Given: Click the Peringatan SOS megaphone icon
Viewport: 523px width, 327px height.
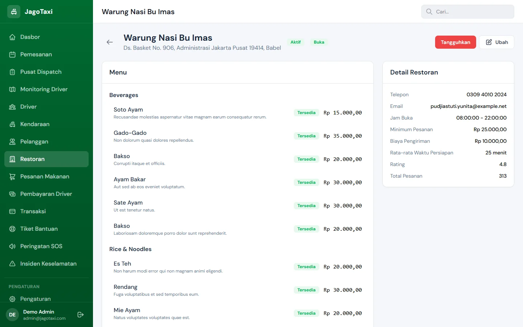Looking at the screenshot, I should pyautogui.click(x=12, y=246).
